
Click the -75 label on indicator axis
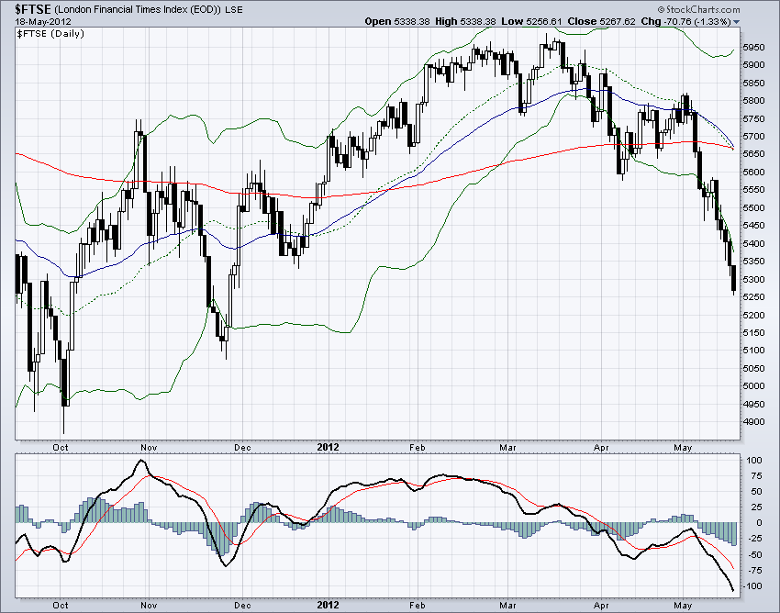click(x=754, y=570)
